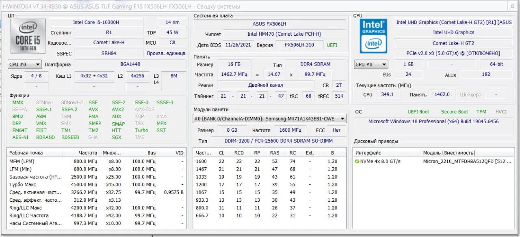Click the SSE4.1 feature label
The height and width of the screenshot is (237, 520).
44,109
